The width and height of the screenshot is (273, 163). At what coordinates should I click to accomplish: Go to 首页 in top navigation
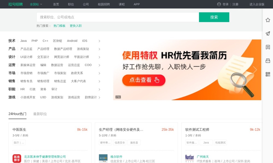56,4
